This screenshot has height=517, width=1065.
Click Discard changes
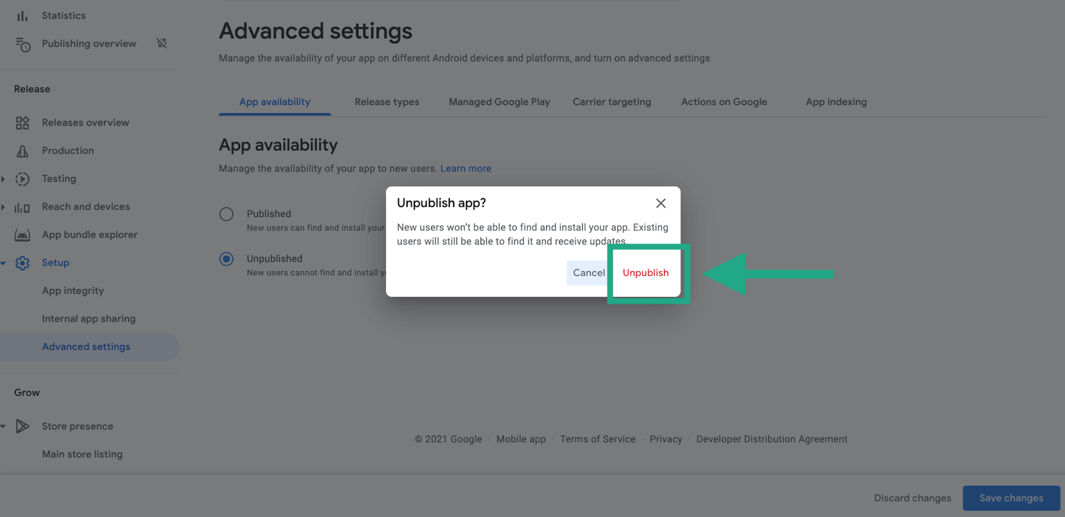click(x=912, y=498)
